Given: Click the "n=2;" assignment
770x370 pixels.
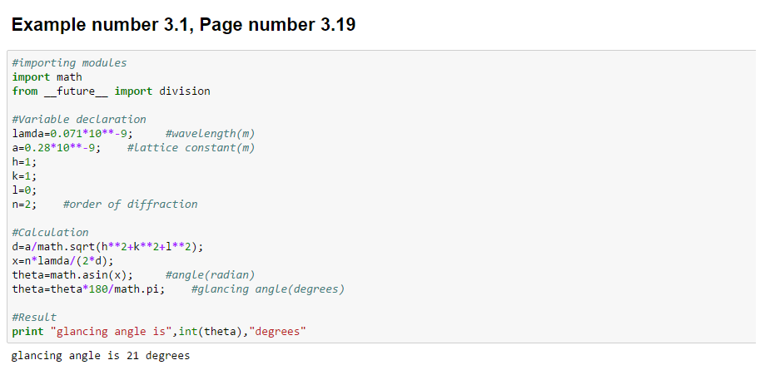Looking at the screenshot, I should [x=24, y=204].
